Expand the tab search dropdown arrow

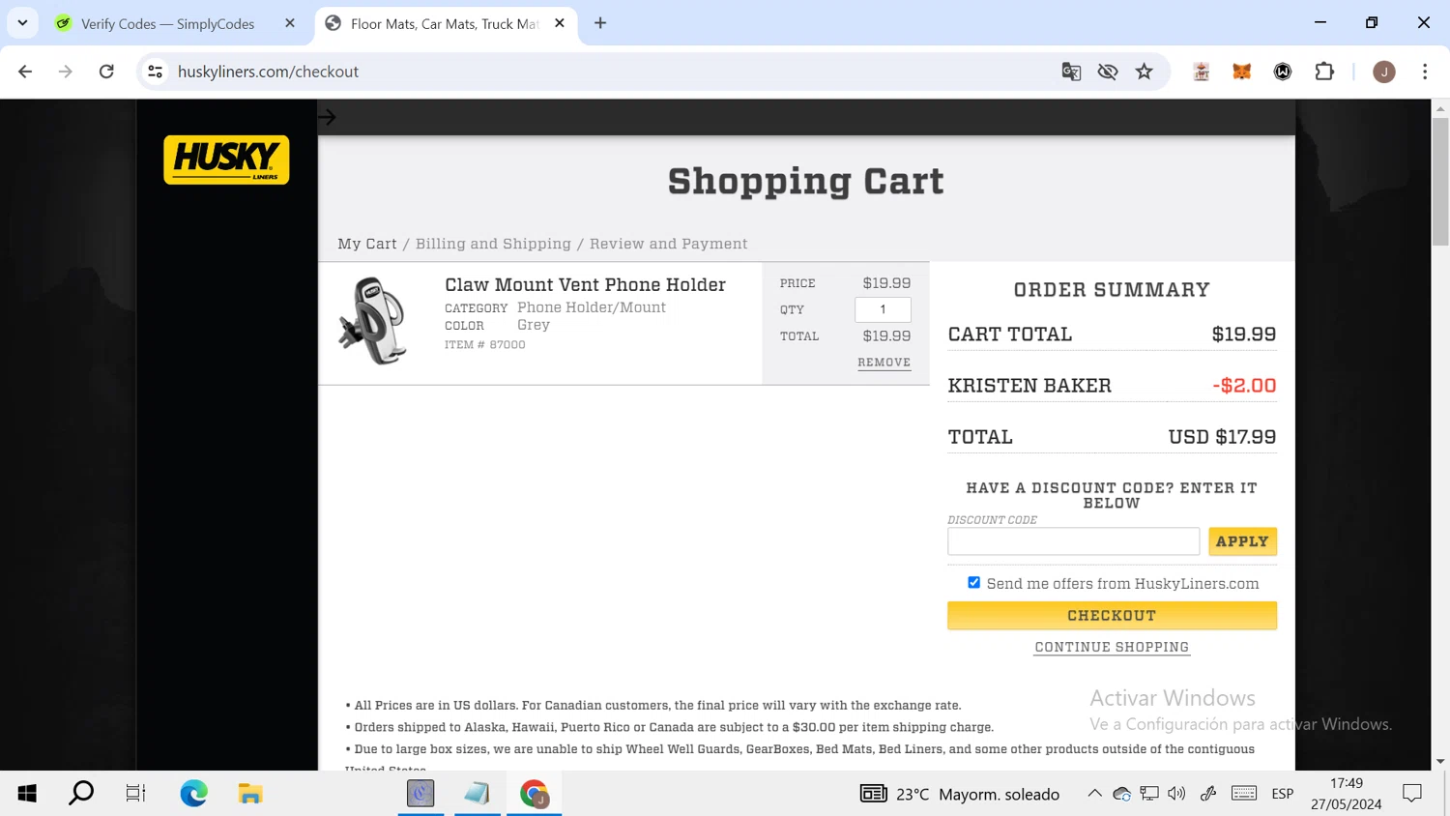pos(22,23)
